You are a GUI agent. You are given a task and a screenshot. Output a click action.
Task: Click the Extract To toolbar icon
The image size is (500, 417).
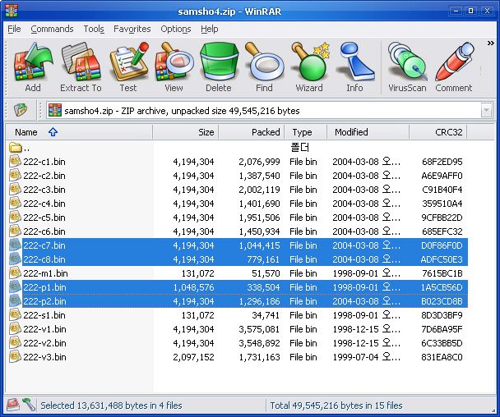pyautogui.click(x=81, y=67)
